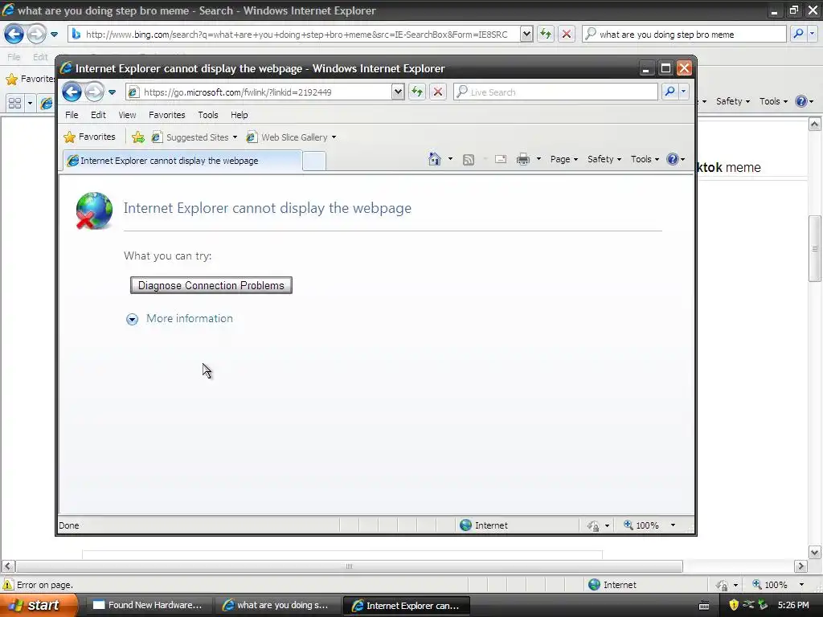Click security shield icon in system tray
Viewport: 823px width, 617px height.
click(x=734, y=605)
